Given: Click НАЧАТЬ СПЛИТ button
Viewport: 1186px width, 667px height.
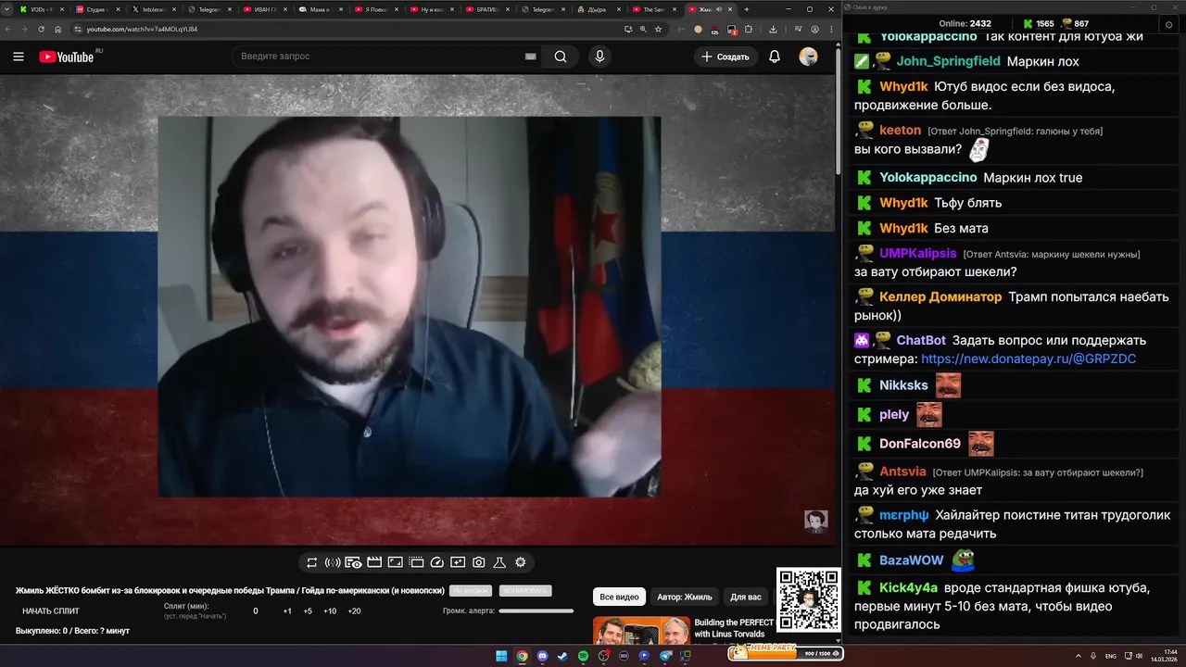Looking at the screenshot, I should (x=51, y=611).
